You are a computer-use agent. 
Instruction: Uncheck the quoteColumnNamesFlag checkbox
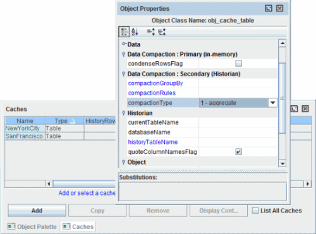[238, 151]
